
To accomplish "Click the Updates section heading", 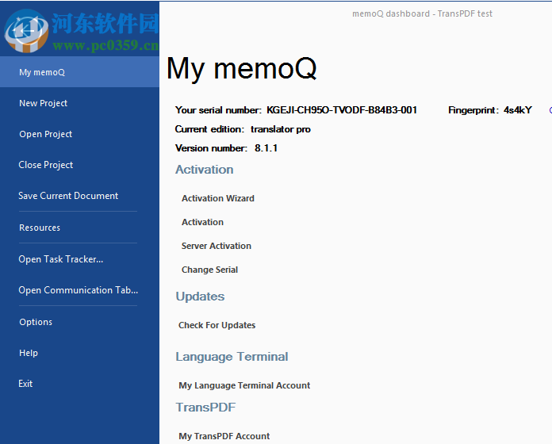I will (x=200, y=297).
